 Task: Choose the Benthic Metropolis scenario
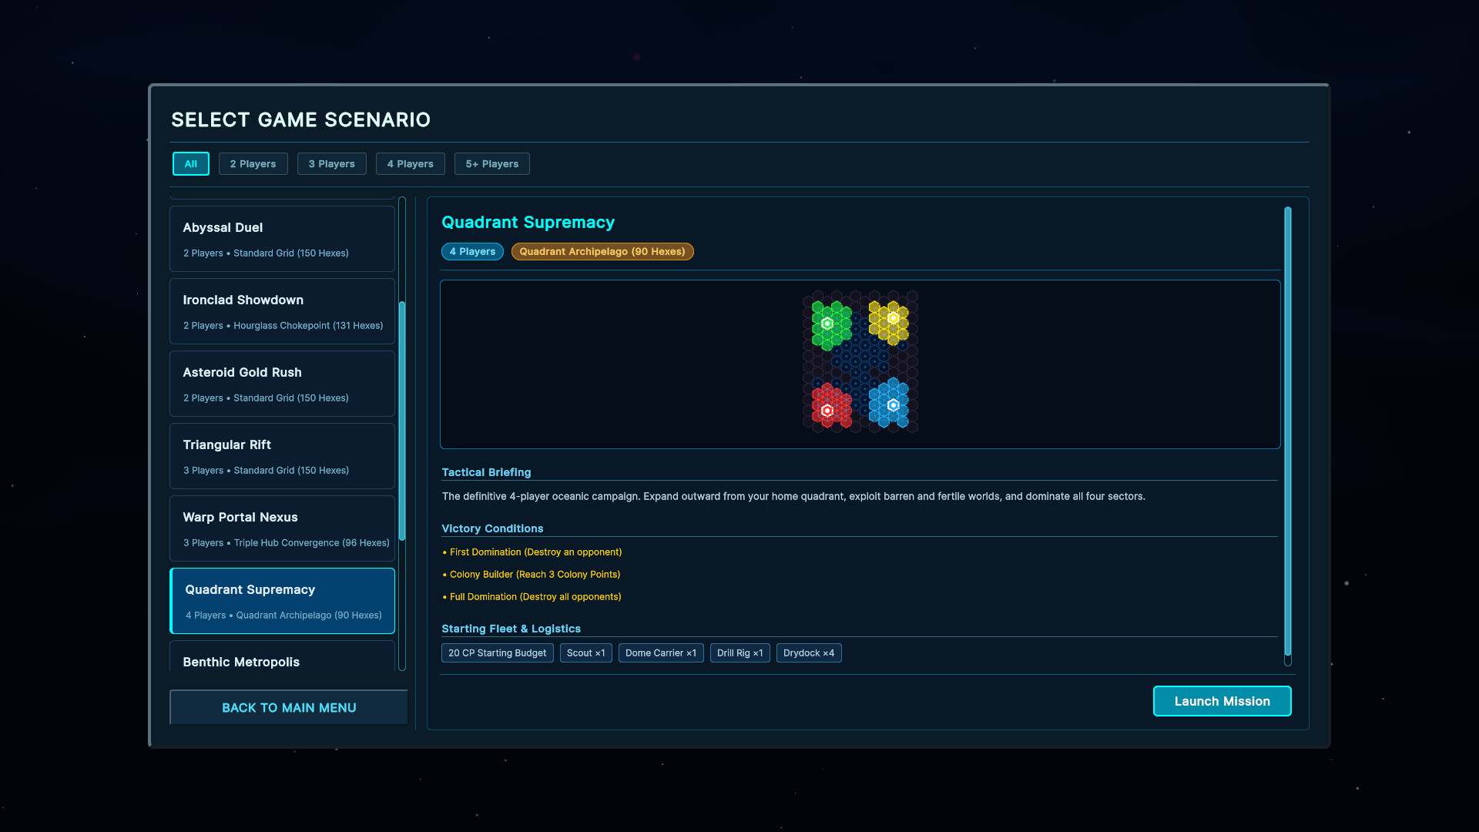click(x=282, y=656)
